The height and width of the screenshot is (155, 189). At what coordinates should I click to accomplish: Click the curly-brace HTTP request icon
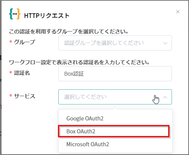(x=15, y=14)
